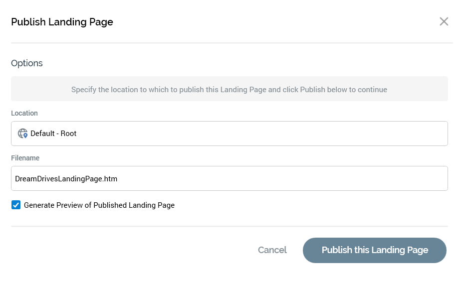Uncheck the Generate Preview checkbox
Image resolution: width=462 pixels, height=281 pixels.
(x=16, y=205)
